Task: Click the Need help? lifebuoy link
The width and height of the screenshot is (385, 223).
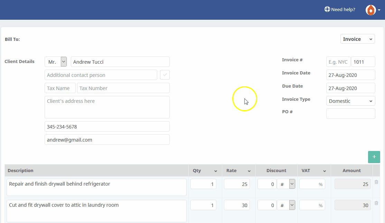Action: tap(340, 10)
